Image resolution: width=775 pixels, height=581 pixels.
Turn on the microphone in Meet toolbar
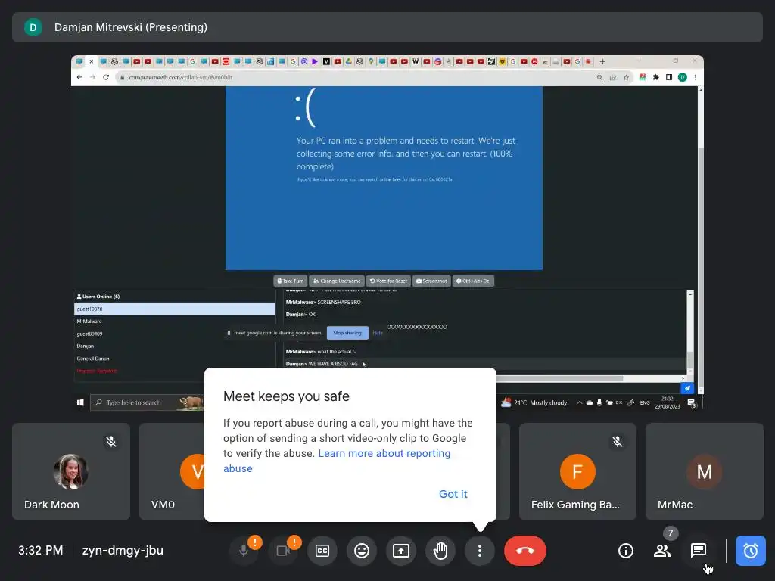coord(243,551)
